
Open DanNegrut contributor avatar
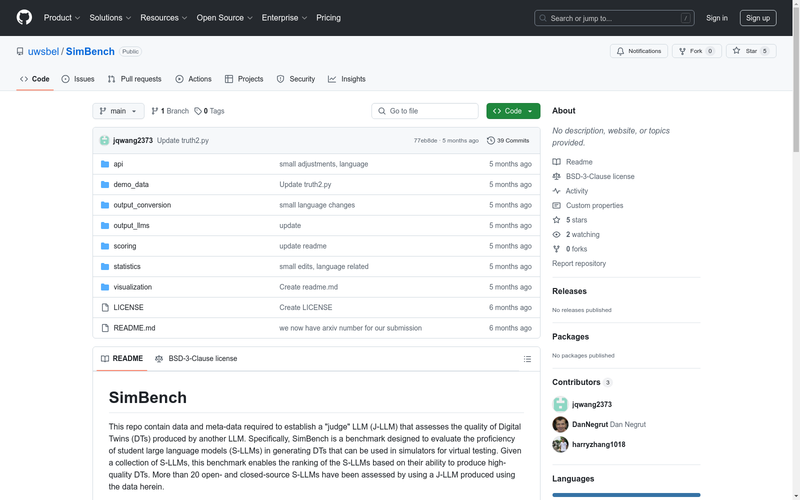560,424
